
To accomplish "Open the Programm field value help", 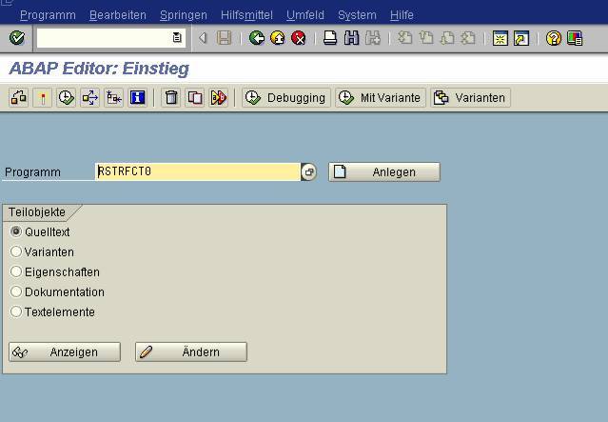I will (309, 172).
